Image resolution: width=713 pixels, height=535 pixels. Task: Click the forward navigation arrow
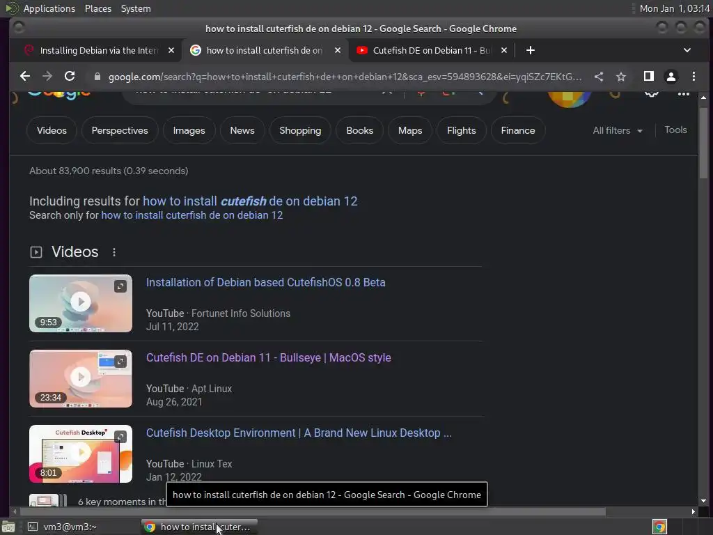click(47, 77)
